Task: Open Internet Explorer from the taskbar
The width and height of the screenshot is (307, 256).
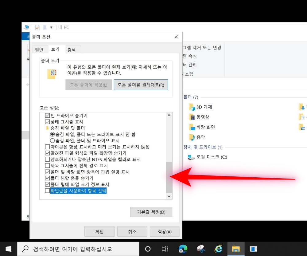Action: (218, 249)
